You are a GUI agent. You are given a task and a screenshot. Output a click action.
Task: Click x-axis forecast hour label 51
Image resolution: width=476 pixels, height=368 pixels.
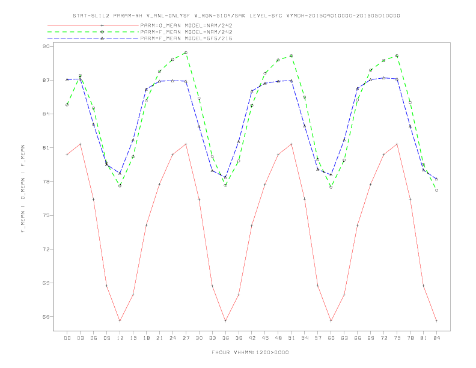(291, 338)
